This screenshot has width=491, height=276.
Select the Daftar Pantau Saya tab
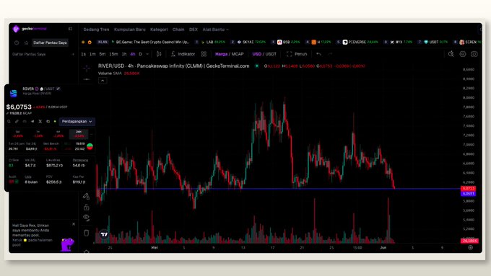point(50,43)
